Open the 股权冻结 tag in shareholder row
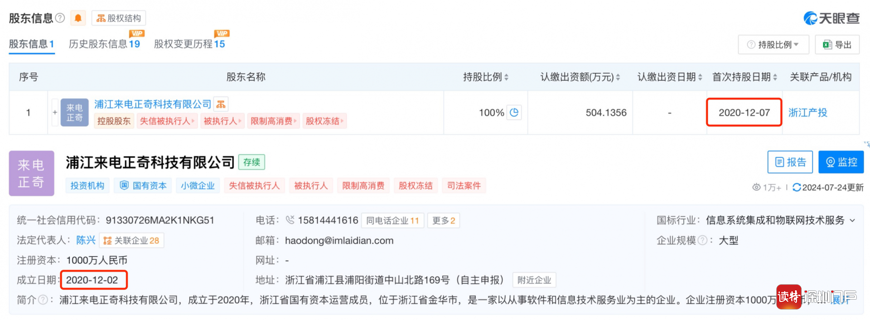Image resolution: width=870 pixels, height=320 pixels. [324, 121]
